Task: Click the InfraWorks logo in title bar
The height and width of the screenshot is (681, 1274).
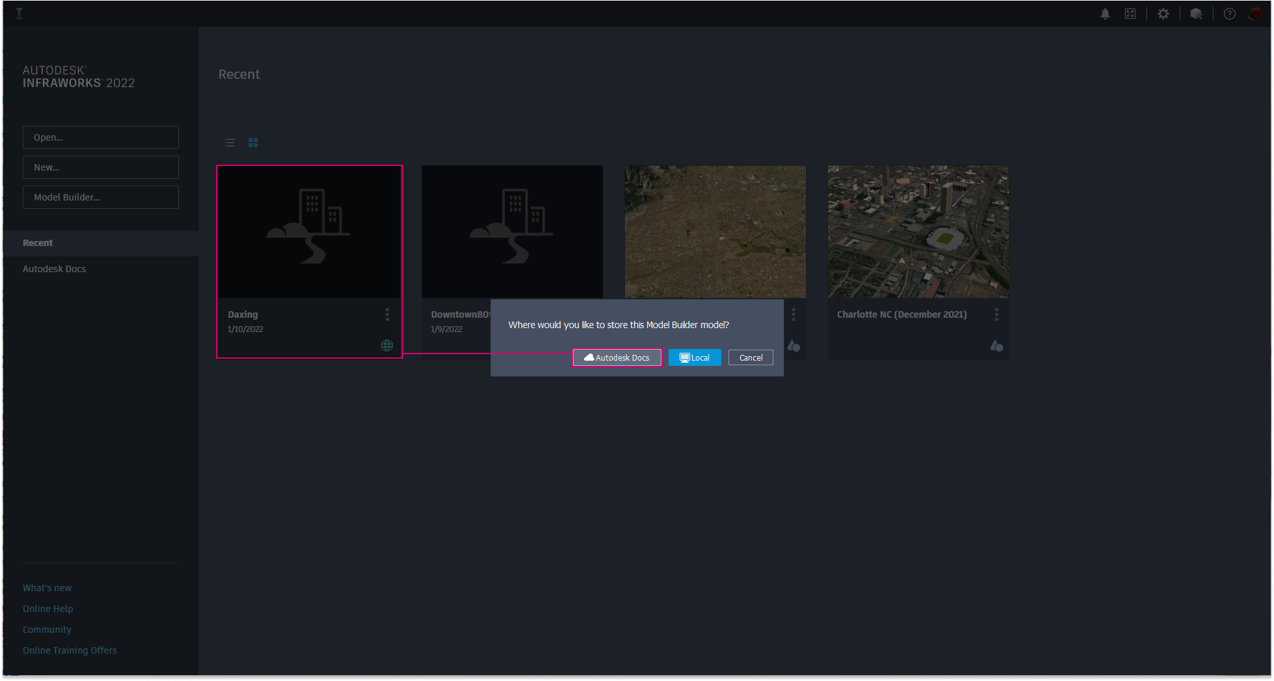Action: click(20, 13)
